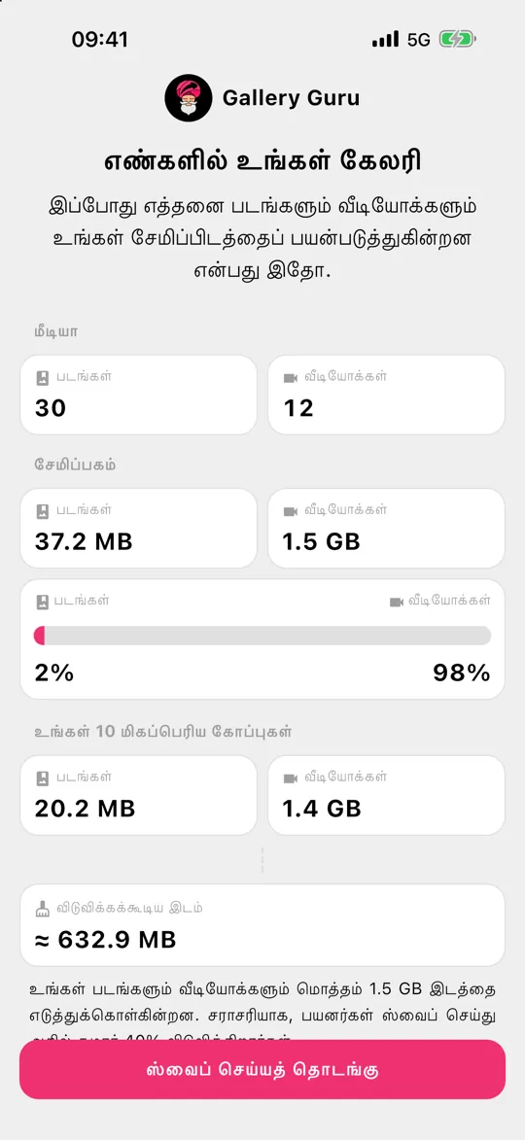This screenshot has height=1140, width=525.
Task: Click video icon above storage ratio bar
Action: (397, 602)
